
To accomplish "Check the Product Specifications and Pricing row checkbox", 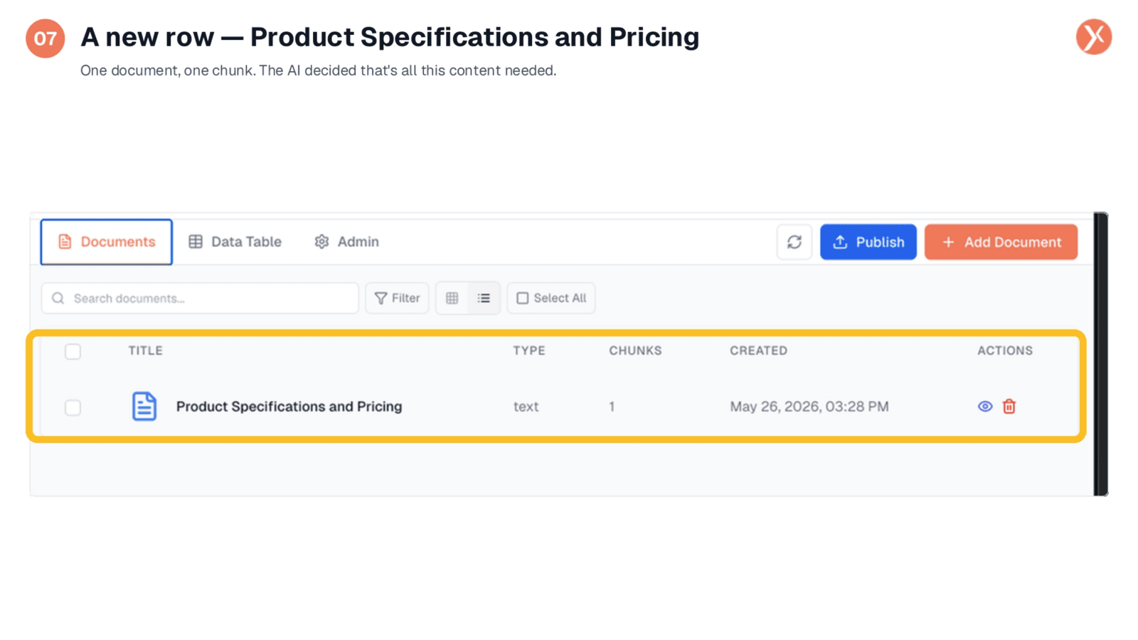I will (73, 407).
